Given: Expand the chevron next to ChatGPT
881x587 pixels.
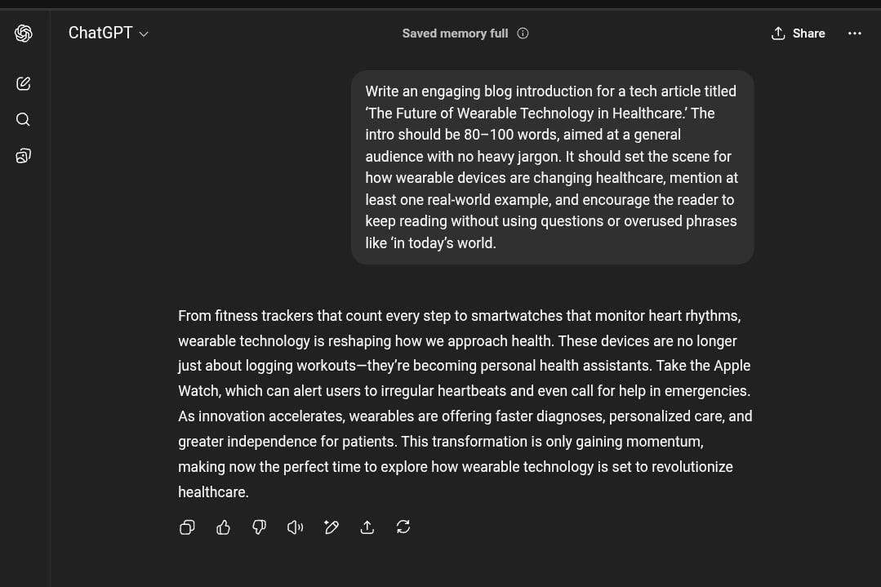Looking at the screenshot, I should point(144,34).
